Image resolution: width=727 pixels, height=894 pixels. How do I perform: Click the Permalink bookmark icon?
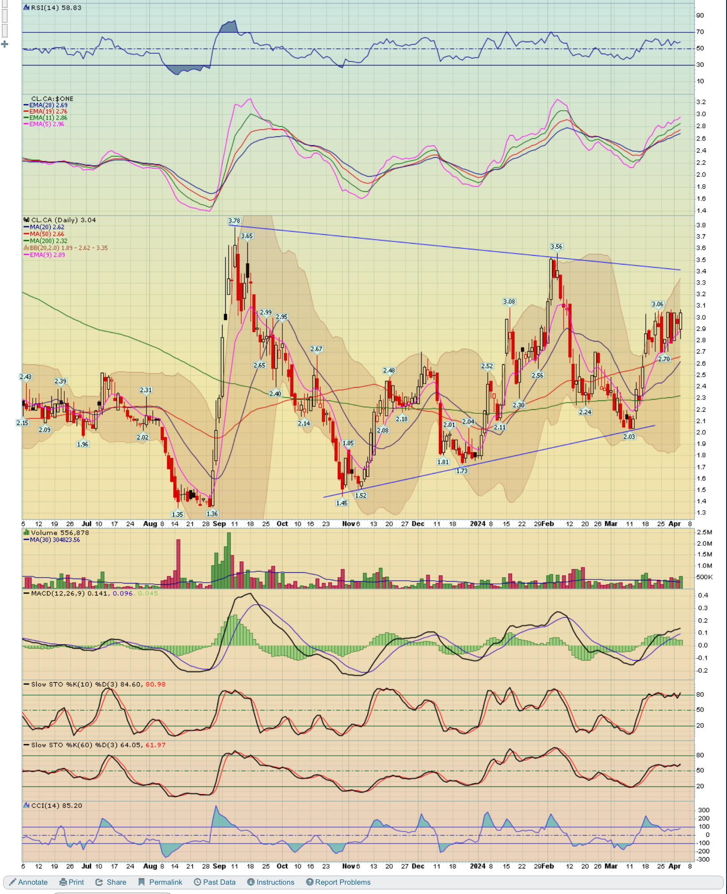pos(142,882)
